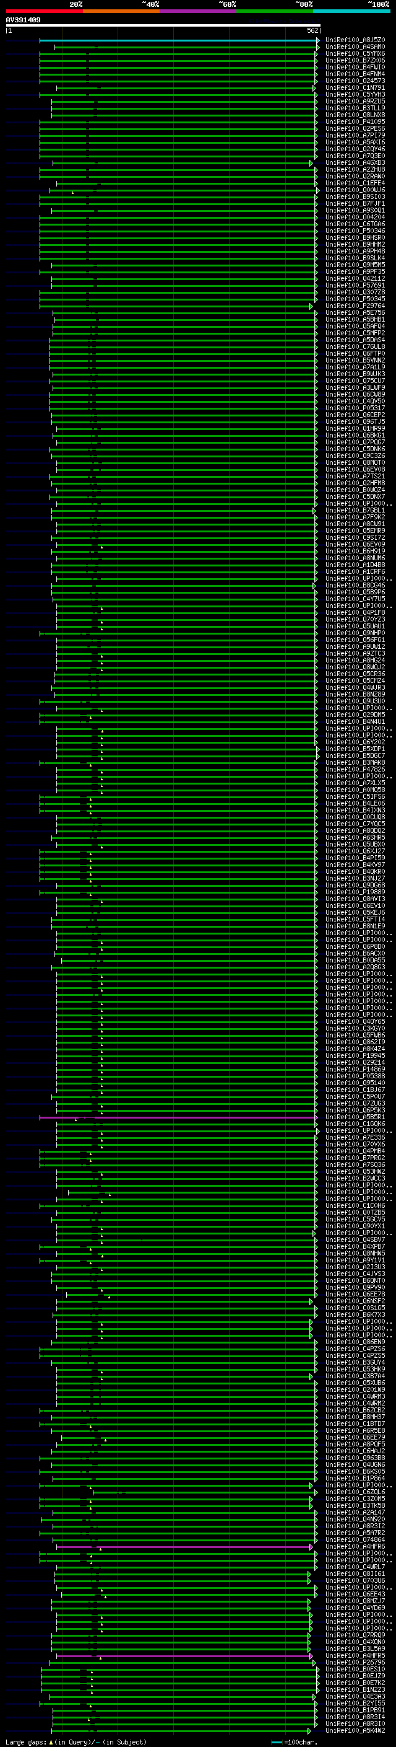Click hit label UniRef100_Q8LNX8

pos(355,115)
